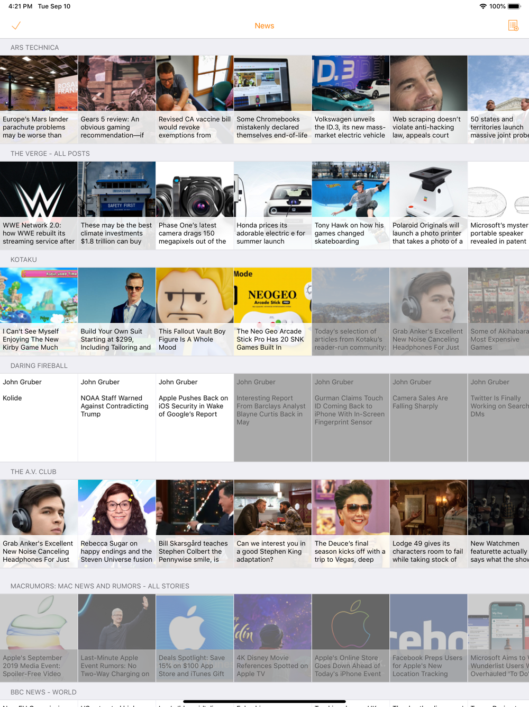Open Web scraping anti-hacking law article
529x707 pixels.
click(x=429, y=100)
